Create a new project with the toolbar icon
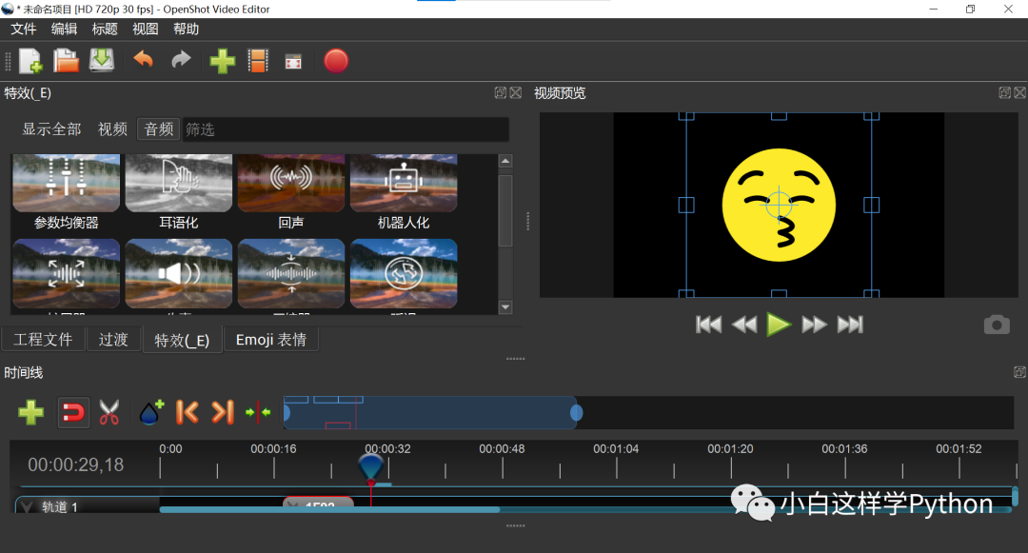Viewport: 1028px width, 553px height. click(x=30, y=61)
